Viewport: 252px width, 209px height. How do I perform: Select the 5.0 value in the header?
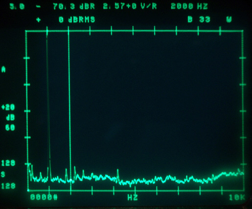[17, 7]
